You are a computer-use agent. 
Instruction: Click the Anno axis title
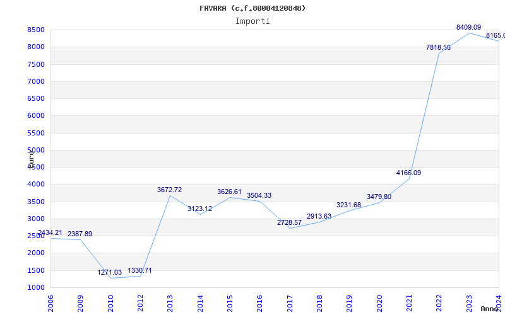tap(489, 309)
